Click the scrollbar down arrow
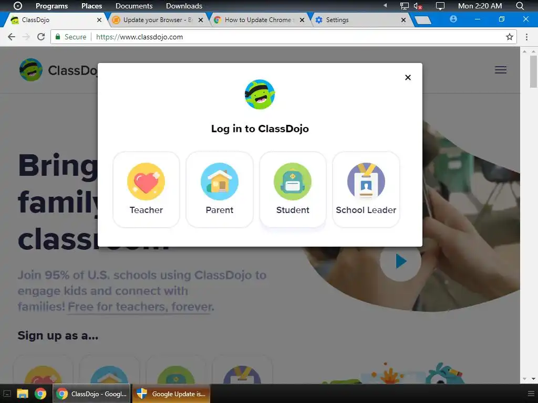This screenshot has width=538, height=403. 534,379
